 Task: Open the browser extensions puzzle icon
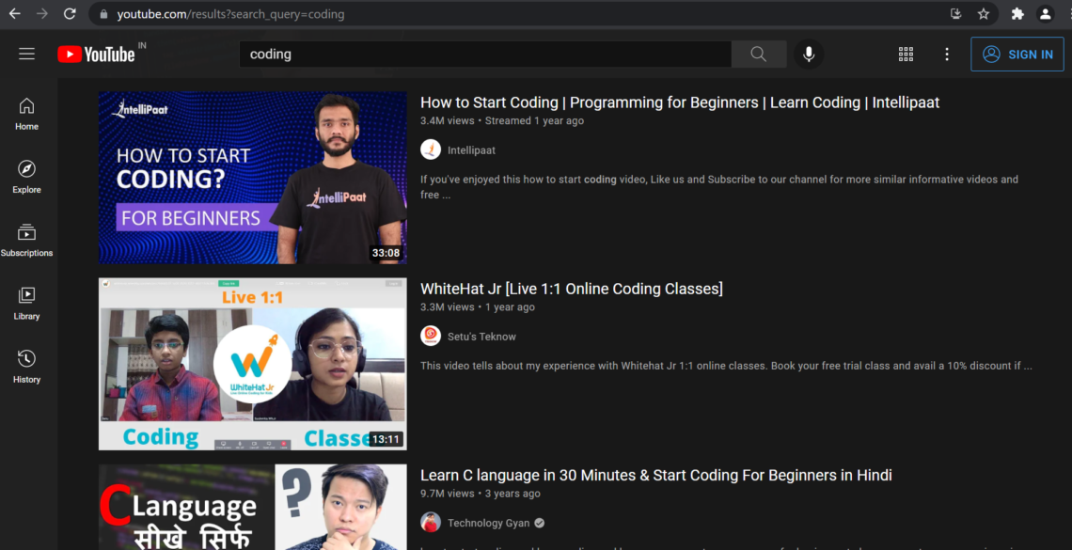pyautogui.click(x=1017, y=14)
